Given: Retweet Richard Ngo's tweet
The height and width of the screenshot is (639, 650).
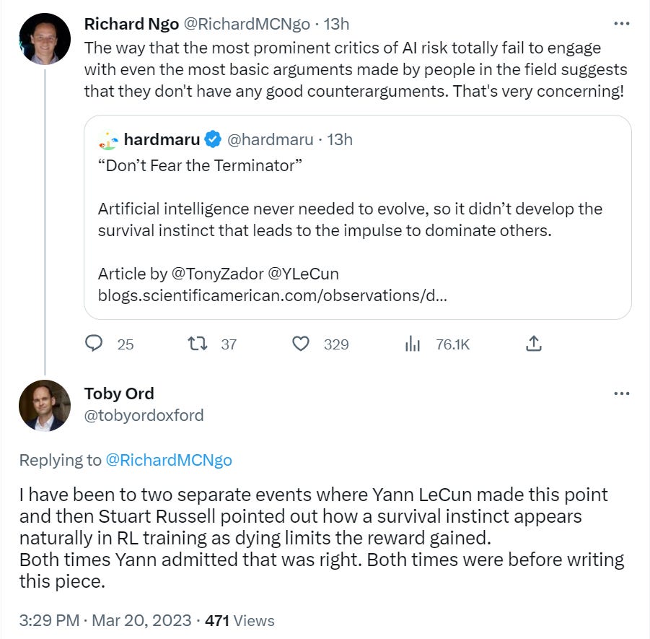Looking at the screenshot, I should point(198,344).
